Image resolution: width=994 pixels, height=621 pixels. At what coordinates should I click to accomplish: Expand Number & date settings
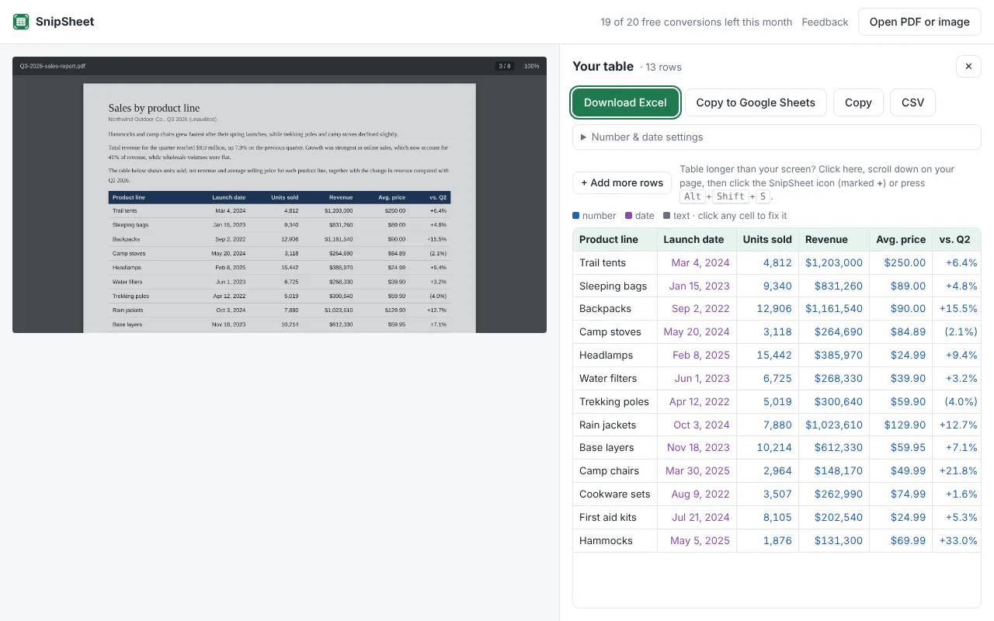point(777,137)
